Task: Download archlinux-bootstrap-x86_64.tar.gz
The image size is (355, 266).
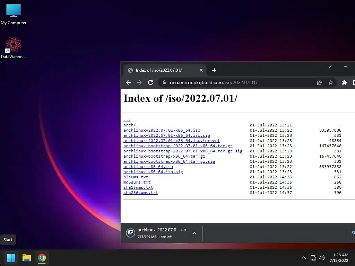Action: click(x=164, y=156)
